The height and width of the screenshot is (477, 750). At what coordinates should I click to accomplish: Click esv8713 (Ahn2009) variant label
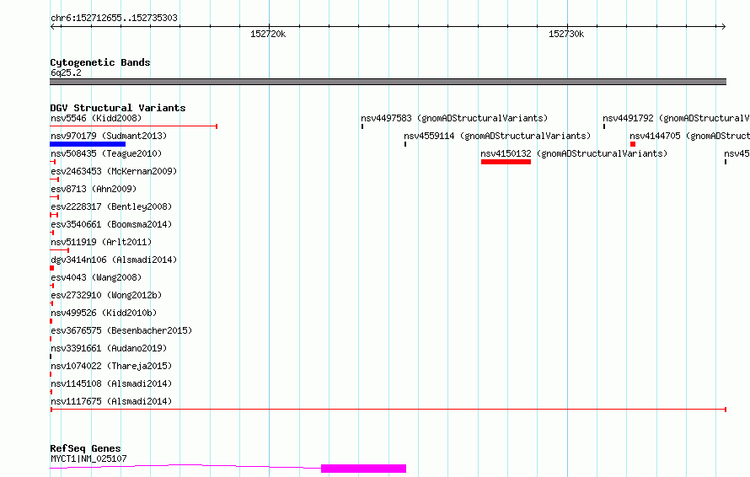coord(94,189)
